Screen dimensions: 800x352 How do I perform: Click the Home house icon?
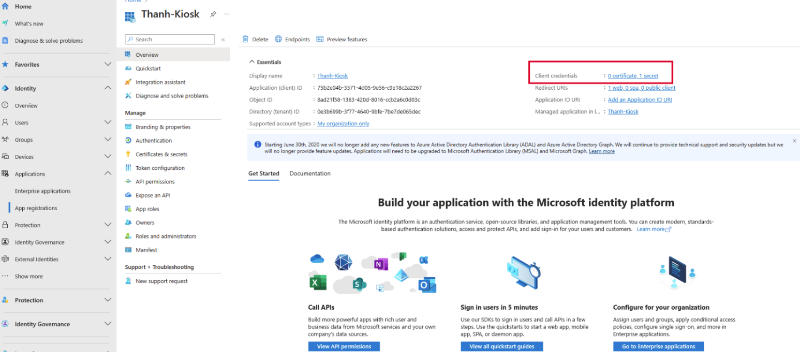click(x=5, y=6)
